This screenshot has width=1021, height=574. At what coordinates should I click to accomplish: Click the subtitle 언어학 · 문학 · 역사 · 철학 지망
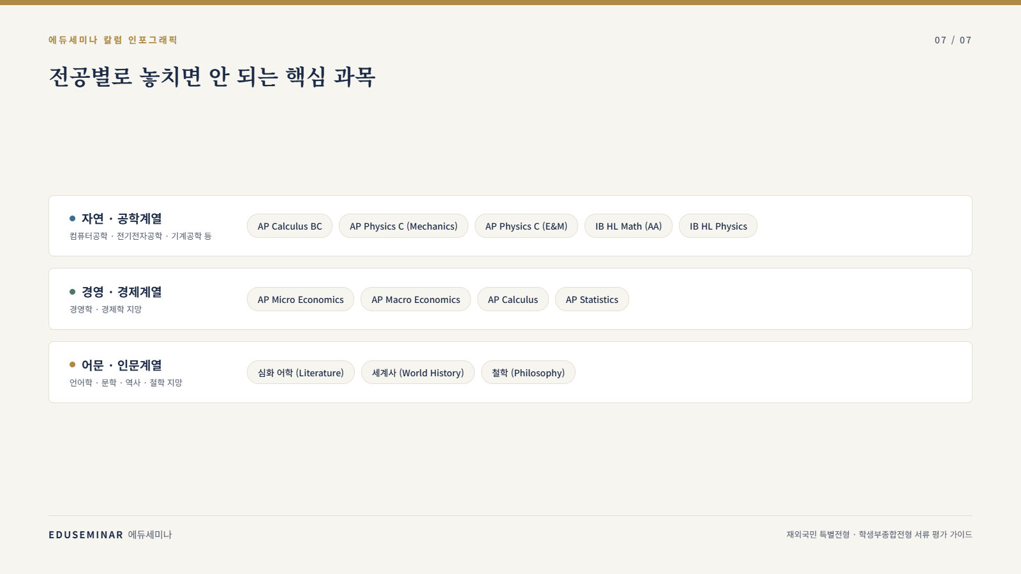click(x=126, y=383)
